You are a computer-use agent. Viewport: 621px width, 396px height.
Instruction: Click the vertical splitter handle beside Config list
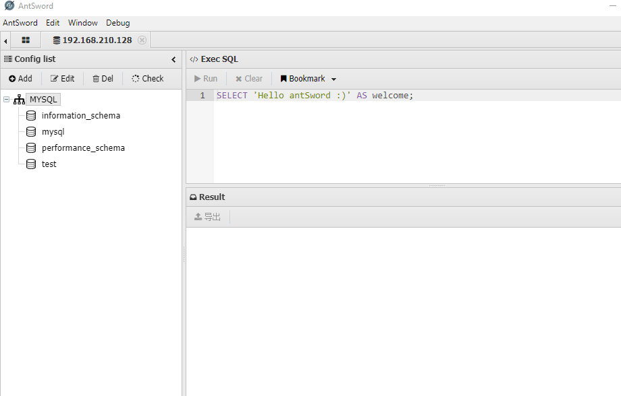point(184,254)
